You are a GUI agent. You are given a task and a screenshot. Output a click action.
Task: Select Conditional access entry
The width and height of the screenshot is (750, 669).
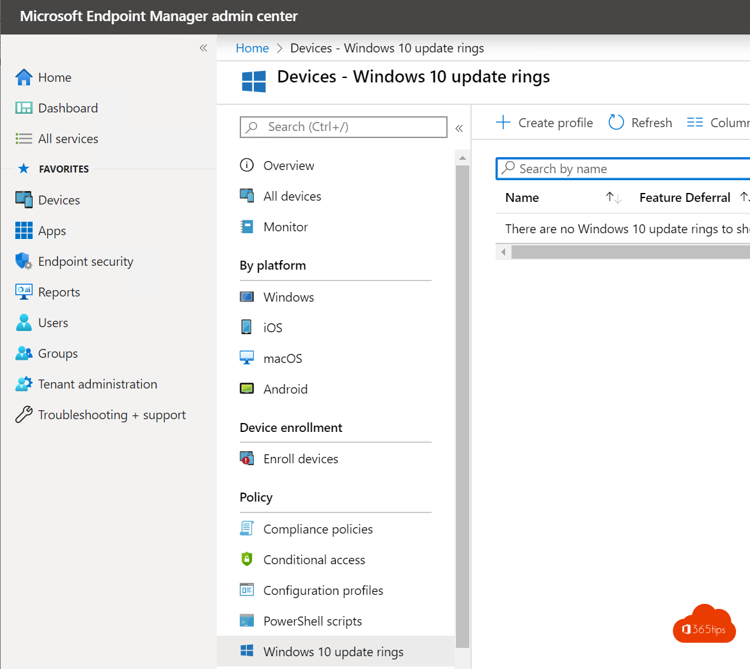pyautogui.click(x=314, y=560)
